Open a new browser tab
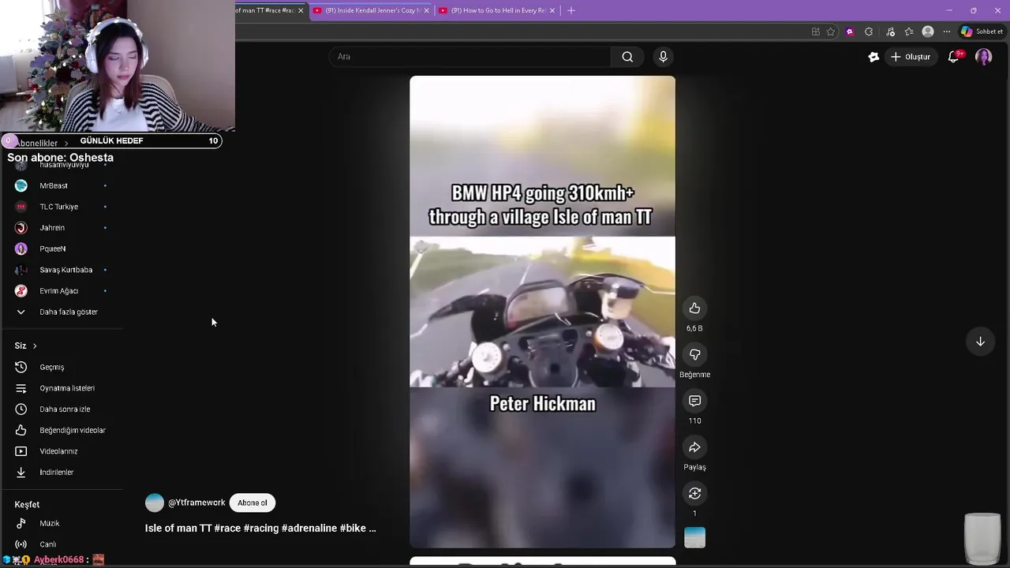This screenshot has height=568, width=1010. pyautogui.click(x=571, y=10)
